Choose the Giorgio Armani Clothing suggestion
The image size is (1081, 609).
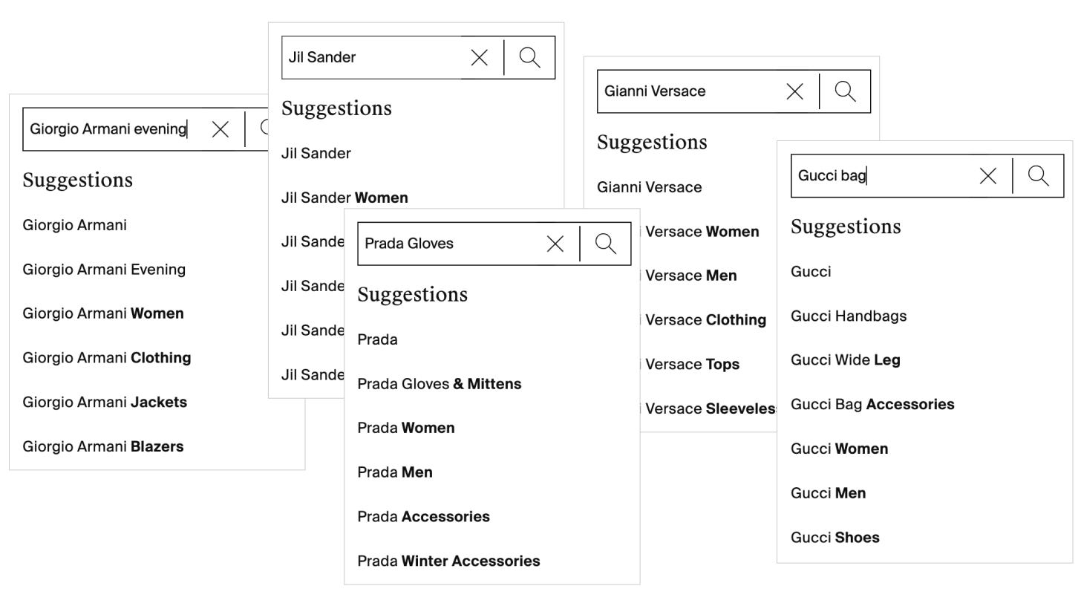[x=107, y=358]
